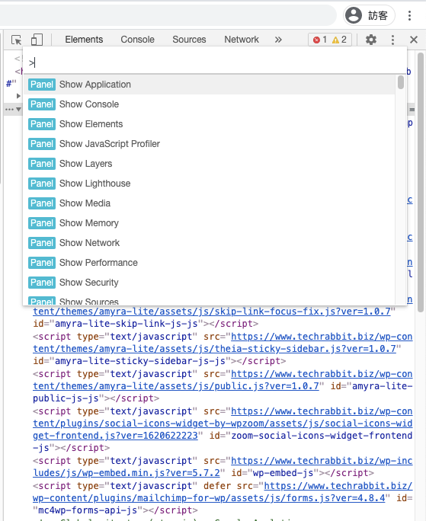Screen dimensions: 426x521
Task: Click the error and warning counter
Action: click(330, 40)
